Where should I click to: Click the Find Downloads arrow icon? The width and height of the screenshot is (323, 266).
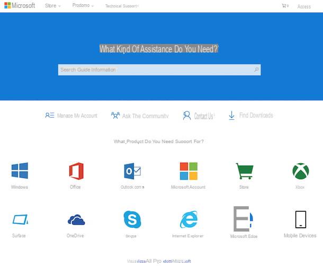click(x=231, y=116)
